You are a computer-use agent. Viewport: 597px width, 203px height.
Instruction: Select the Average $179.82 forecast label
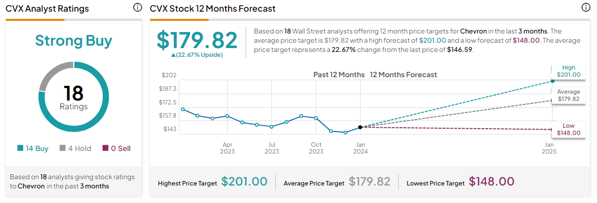point(569,95)
